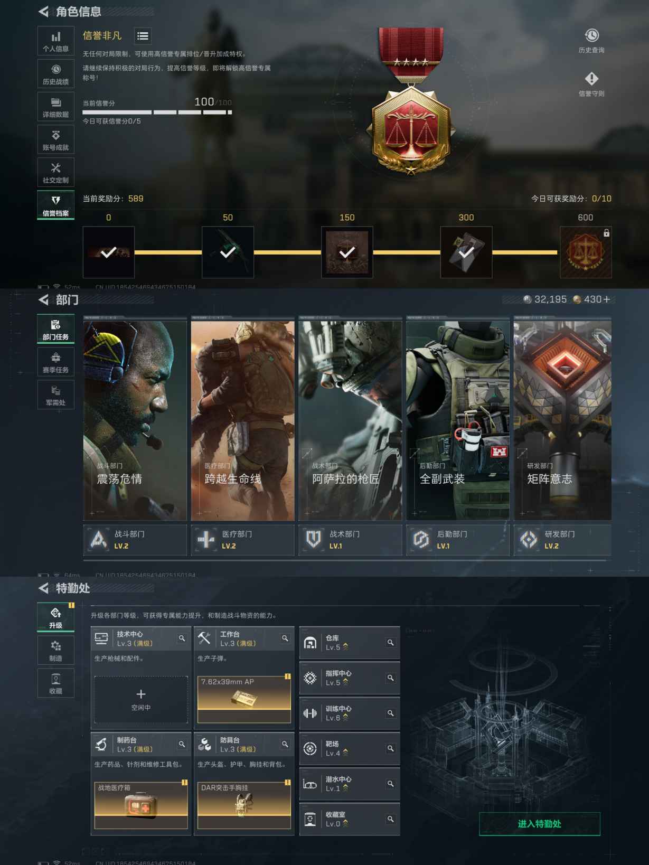Viewport: 649px width, 865px height.
Task: Open 信誉守则 reputation rules icon
Action: (x=591, y=79)
